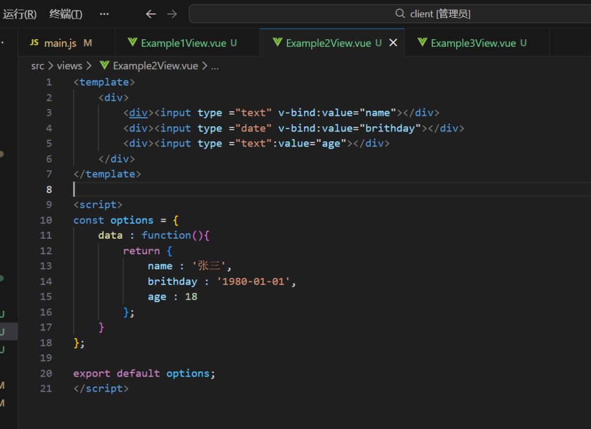Open the views breadcrumb folder

coord(69,66)
